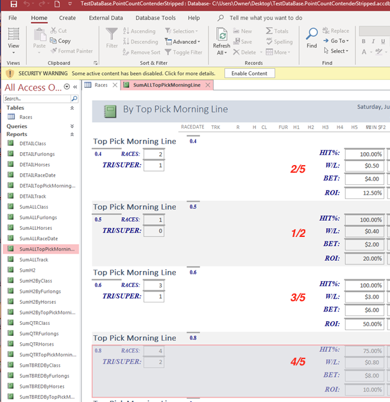Click Toggle Filter

pyautogui.click(x=183, y=52)
